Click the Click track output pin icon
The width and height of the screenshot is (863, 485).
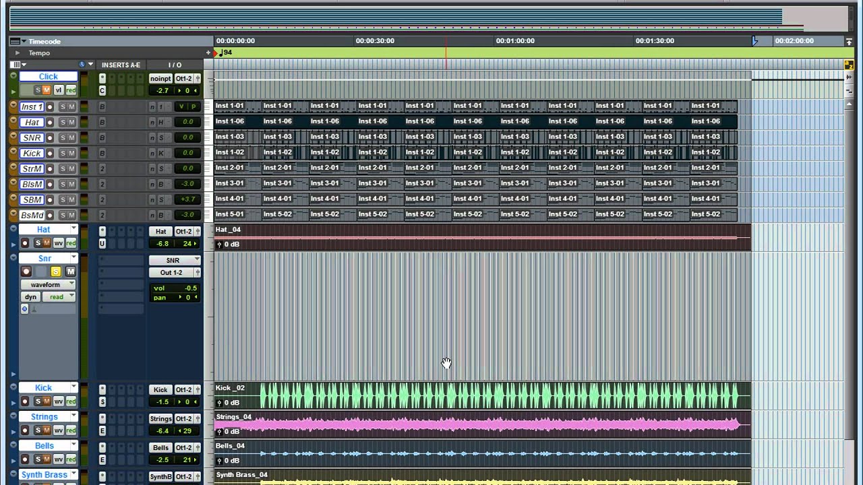coord(198,78)
